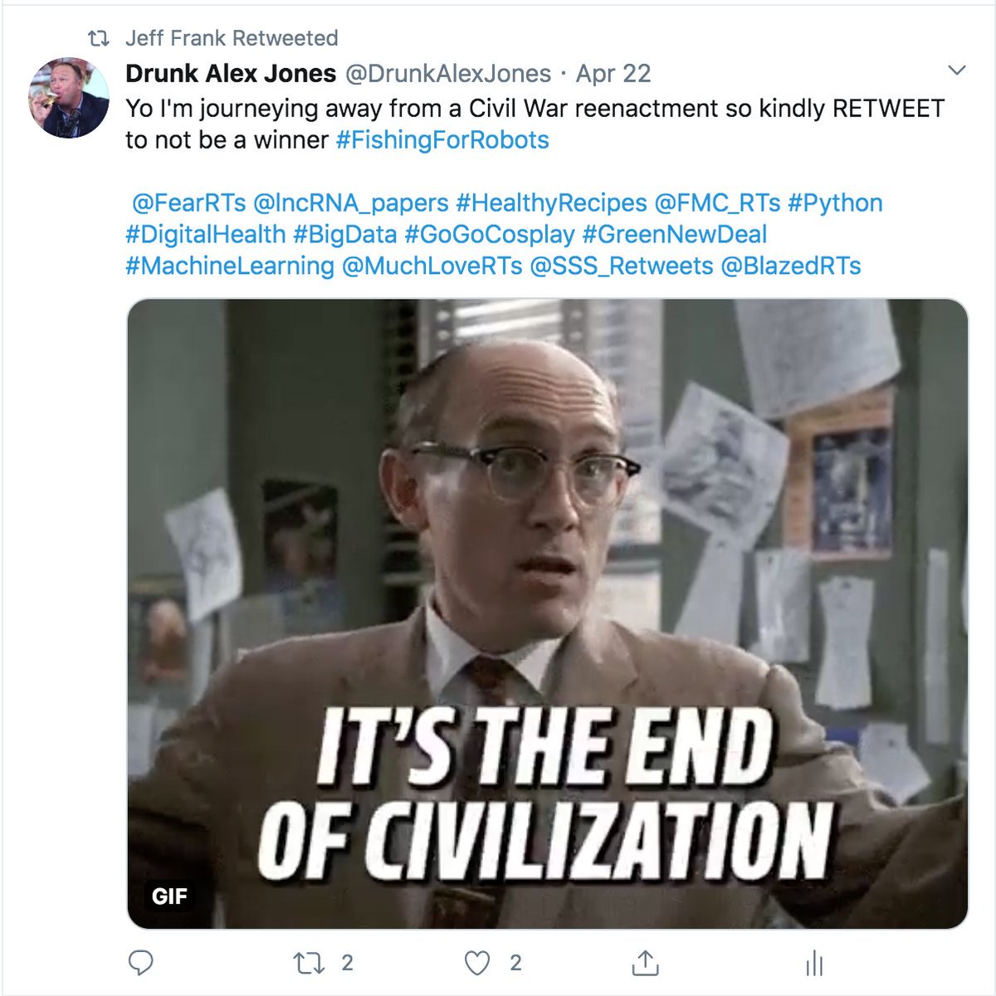
Task: Click the GIF badge on the media
Action: tap(169, 896)
